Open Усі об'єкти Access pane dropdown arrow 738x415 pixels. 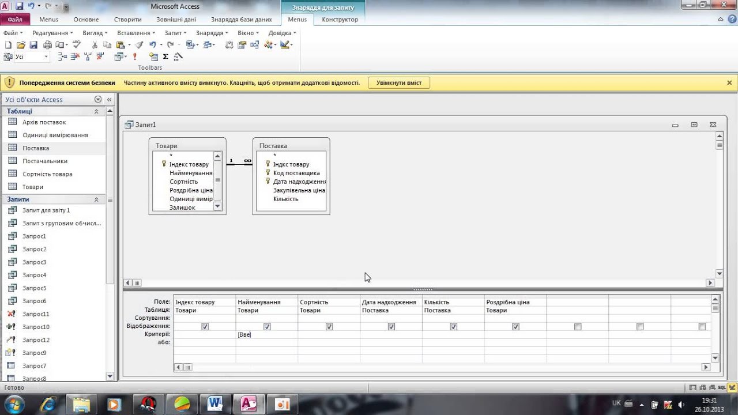pyautogui.click(x=97, y=100)
